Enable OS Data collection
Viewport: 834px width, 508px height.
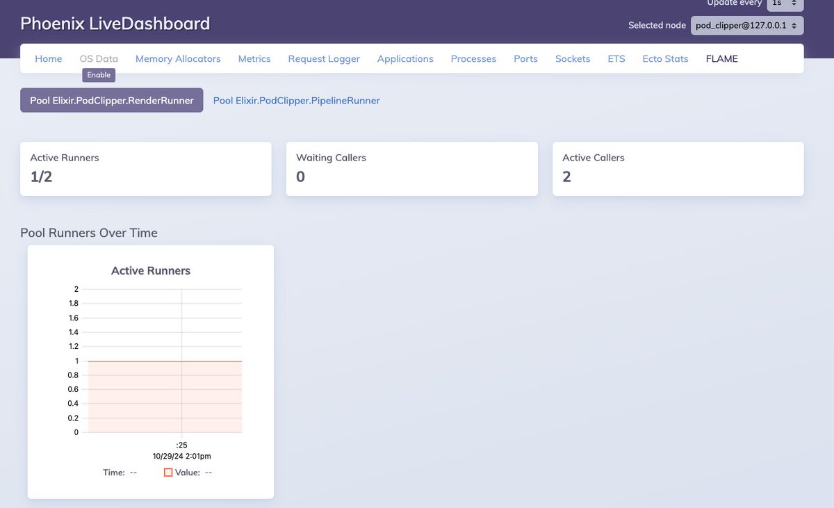tap(99, 74)
